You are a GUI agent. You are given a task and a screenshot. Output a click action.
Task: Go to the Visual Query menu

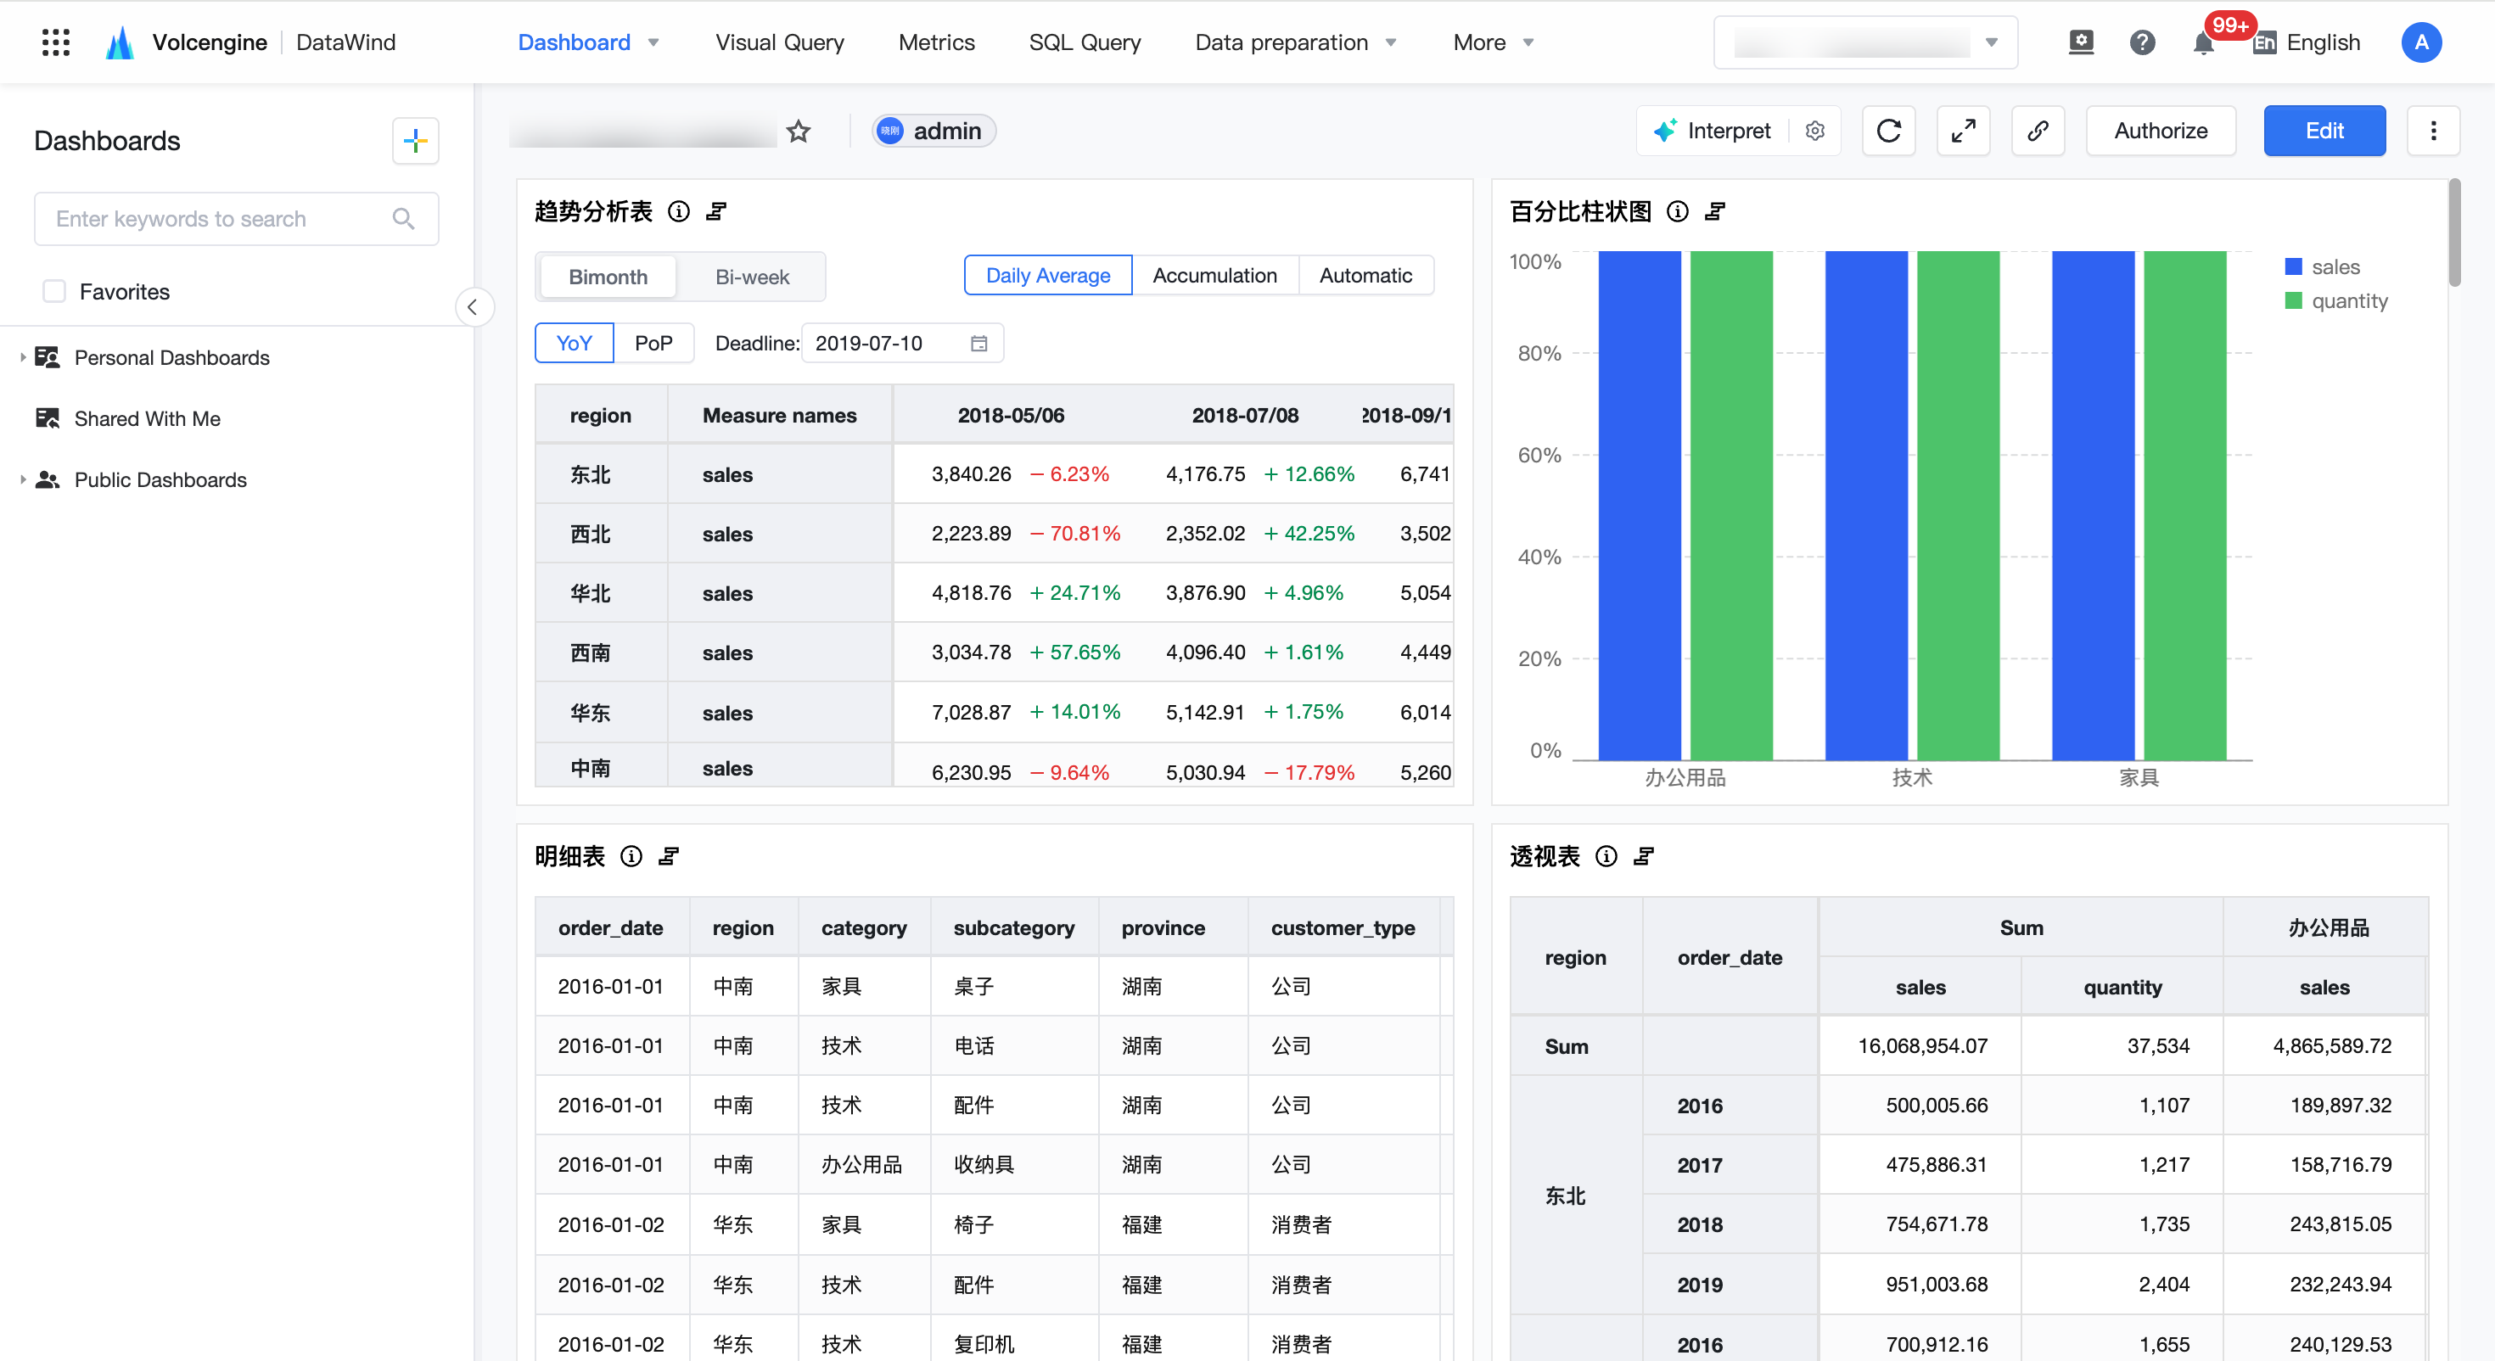tap(780, 42)
